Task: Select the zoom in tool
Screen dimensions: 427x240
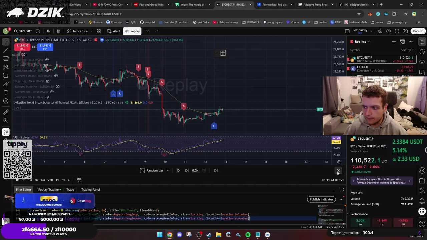Action: pyautogui.click(x=6, y=121)
